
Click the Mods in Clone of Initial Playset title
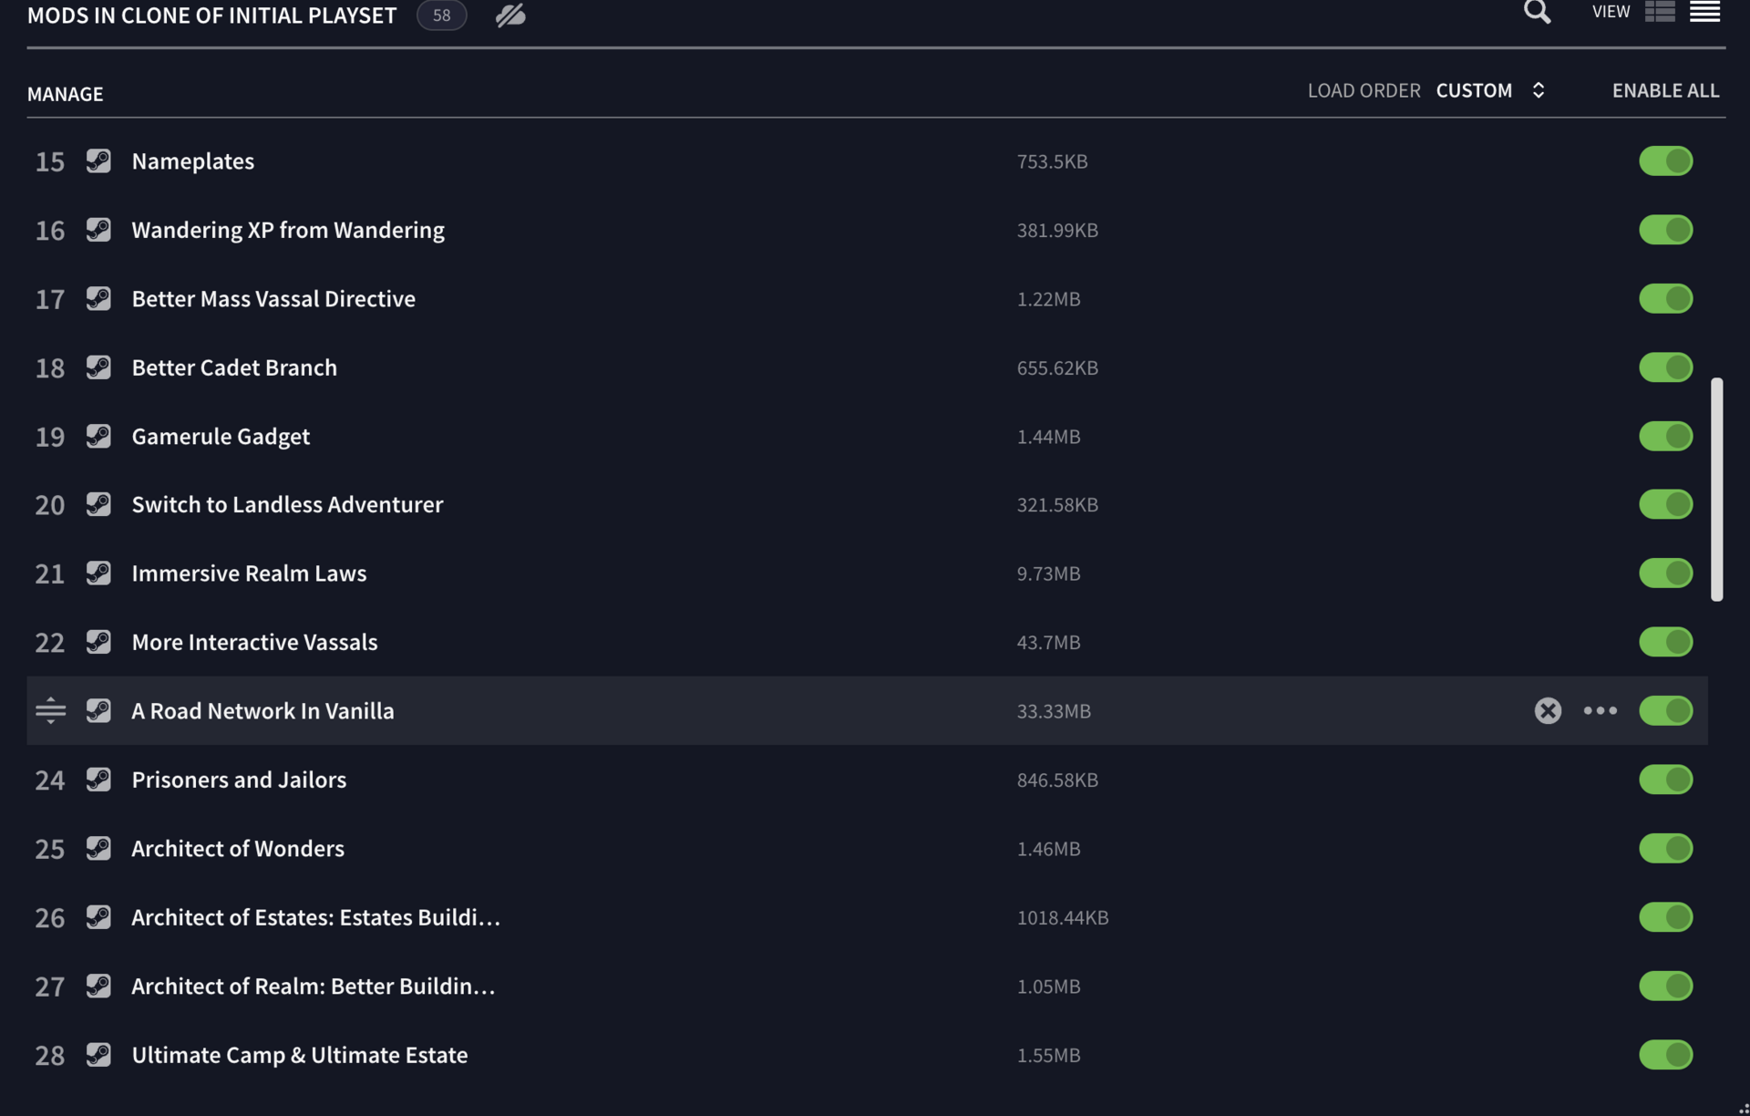click(211, 15)
